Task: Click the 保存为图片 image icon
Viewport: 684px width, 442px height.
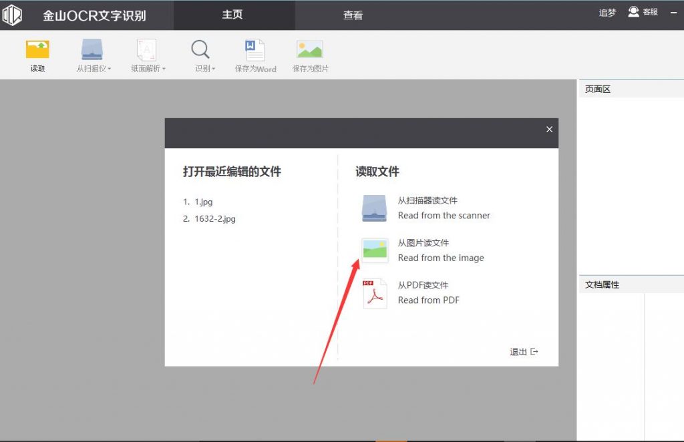Action: click(310, 49)
